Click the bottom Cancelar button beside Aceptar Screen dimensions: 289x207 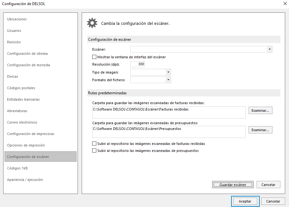(x=273, y=201)
